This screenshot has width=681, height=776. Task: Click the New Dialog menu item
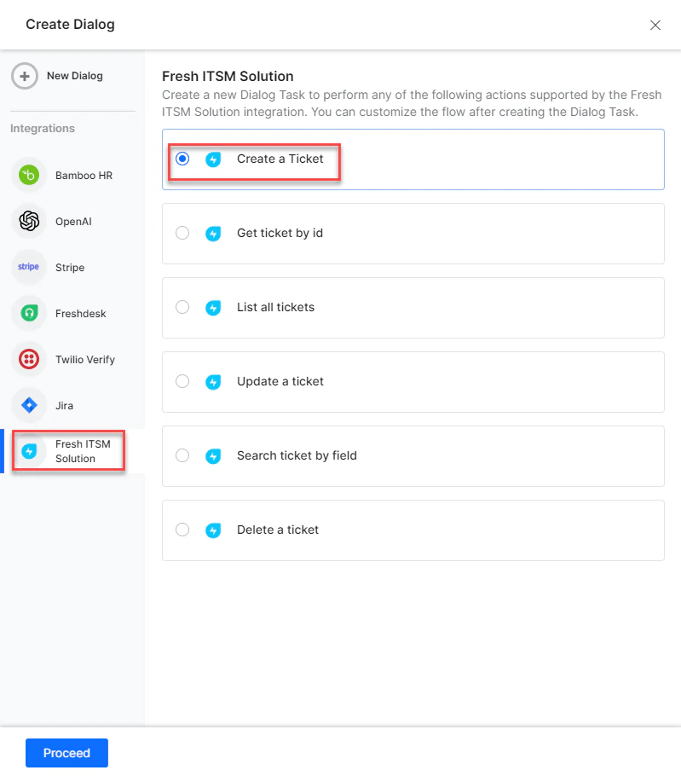pos(60,76)
